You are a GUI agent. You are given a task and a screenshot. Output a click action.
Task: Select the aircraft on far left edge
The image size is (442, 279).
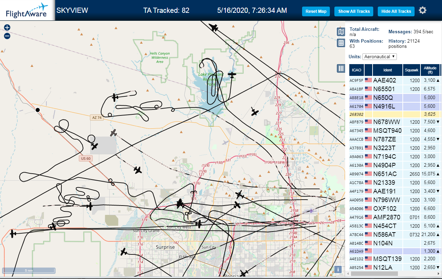click(13, 234)
